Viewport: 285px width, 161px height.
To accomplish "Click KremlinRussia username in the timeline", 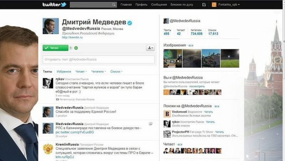I will point(67,145).
